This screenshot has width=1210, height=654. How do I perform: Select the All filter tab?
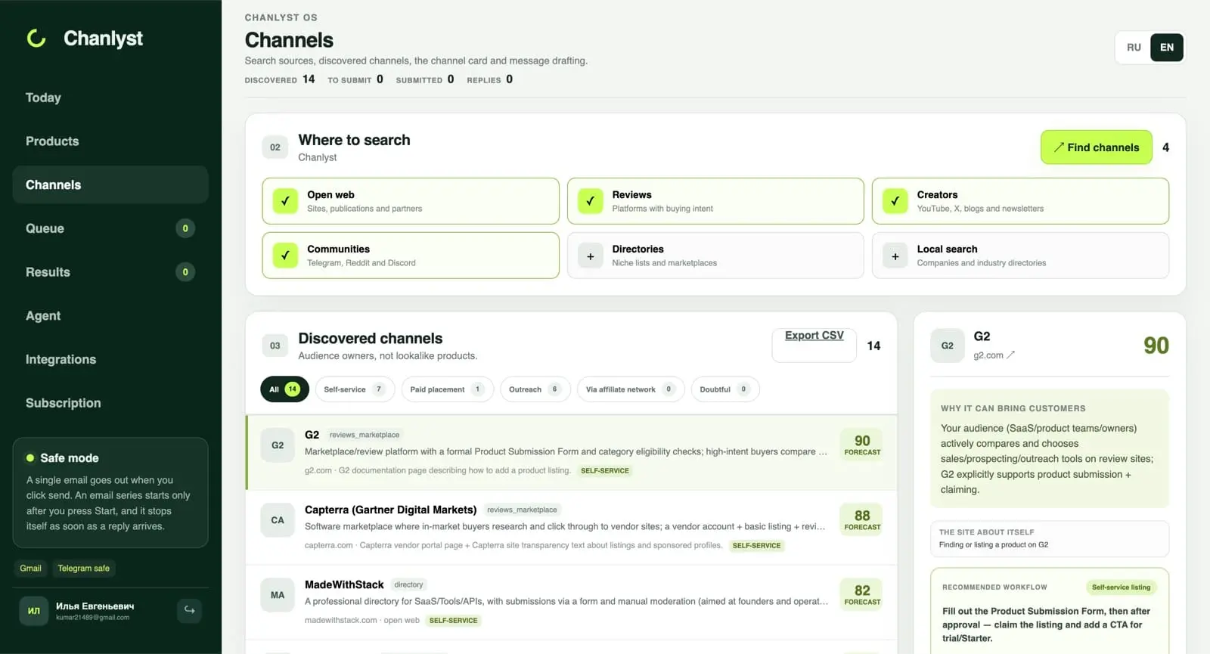[x=284, y=389]
